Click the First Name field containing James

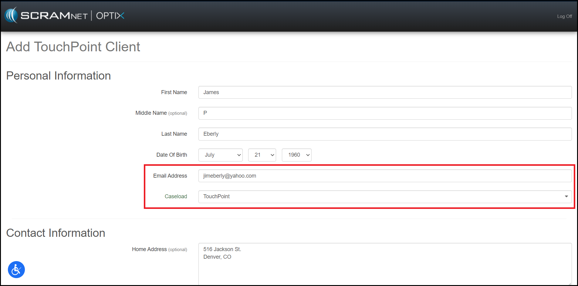385,92
